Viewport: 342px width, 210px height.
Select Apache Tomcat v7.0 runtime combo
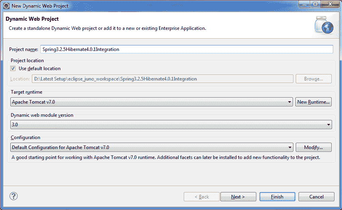click(x=151, y=102)
